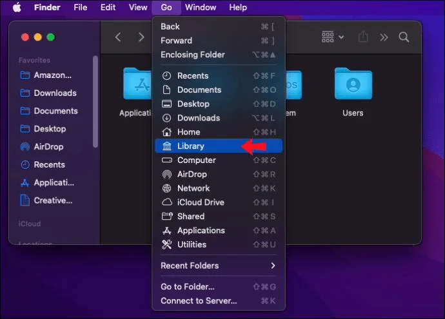
Task: Show more toolbar items chevrons
Action: click(x=384, y=37)
